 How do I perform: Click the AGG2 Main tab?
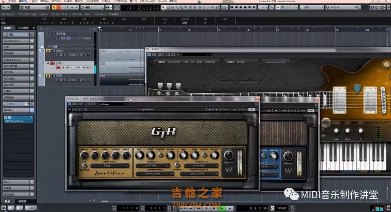tap(161, 62)
